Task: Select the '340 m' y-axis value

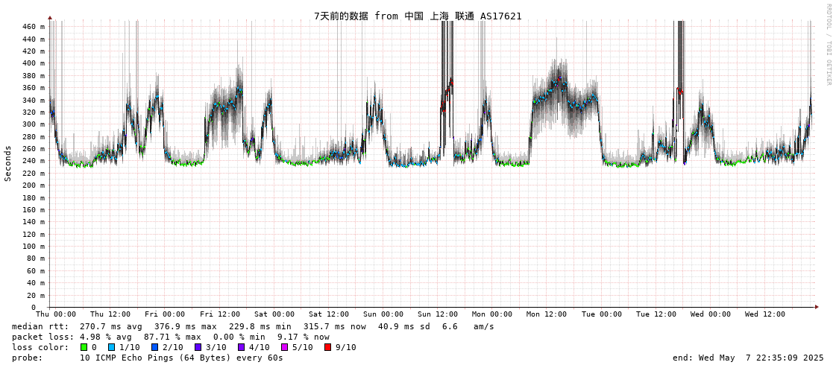Action: click(x=34, y=100)
